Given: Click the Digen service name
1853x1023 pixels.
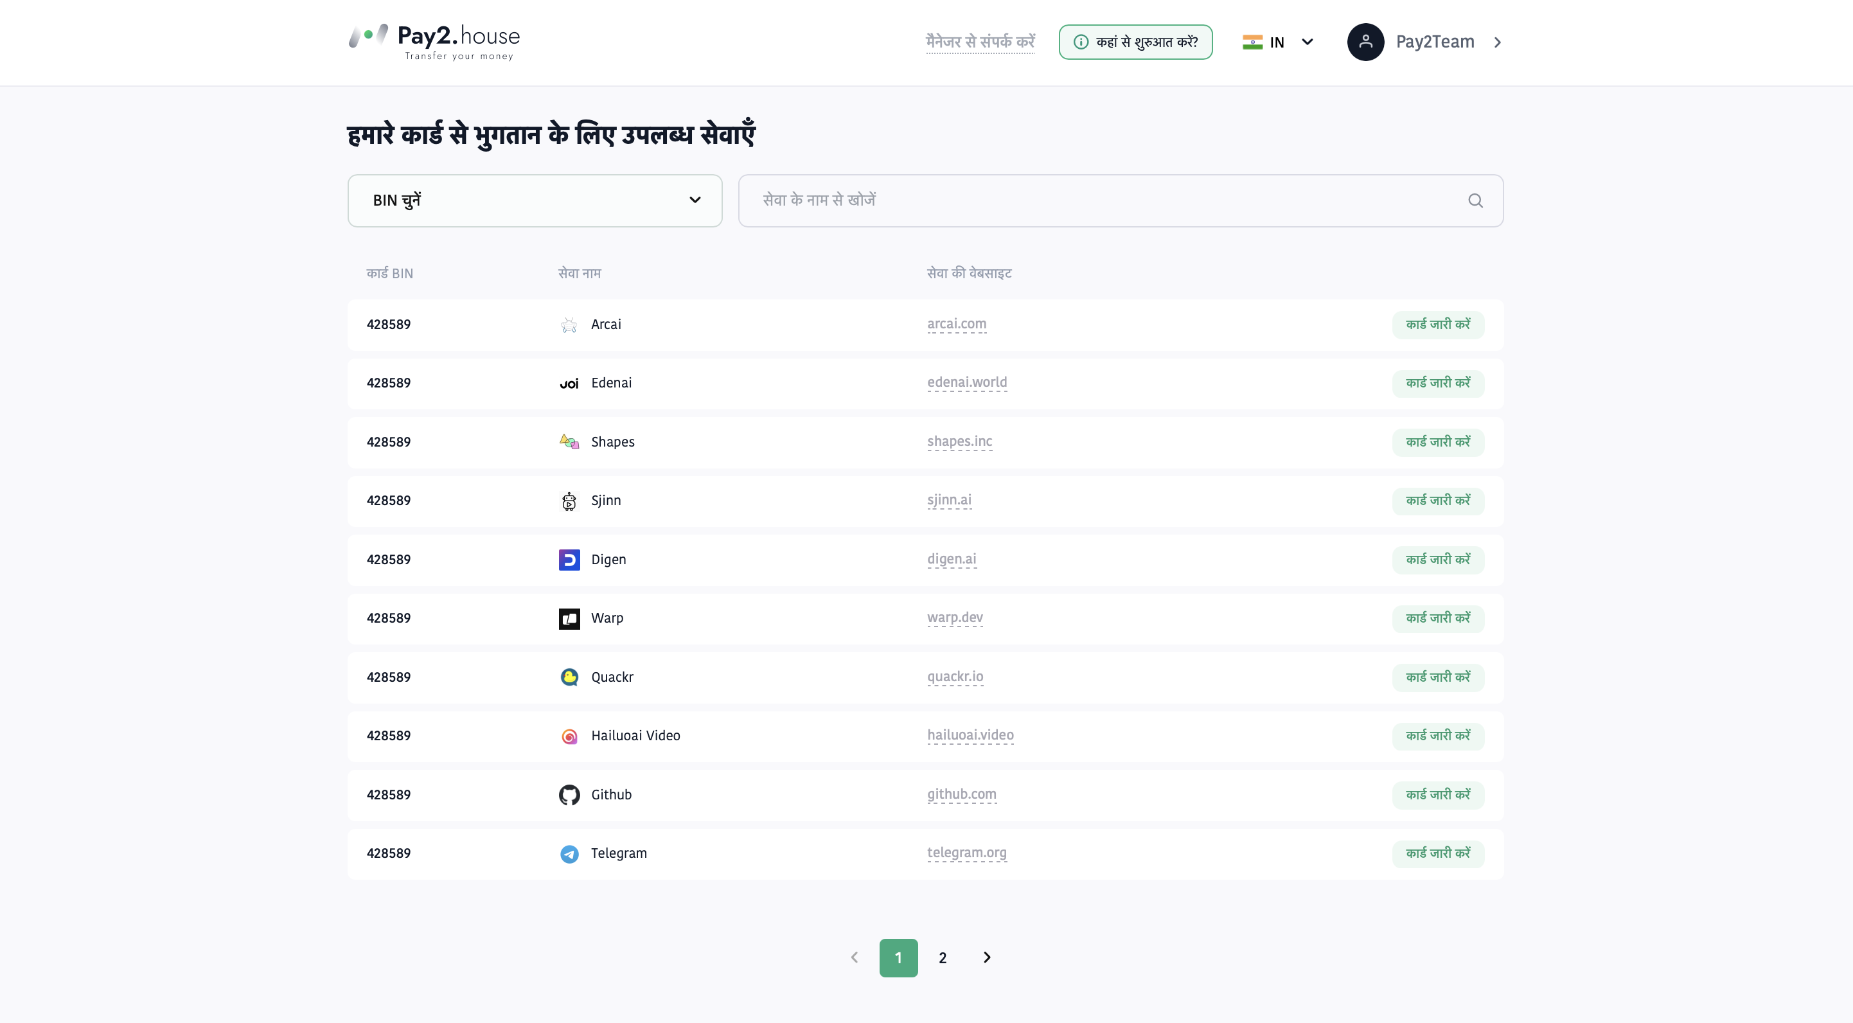Looking at the screenshot, I should (608, 560).
